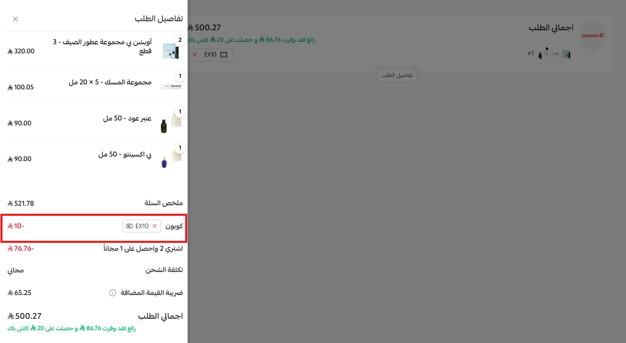The image size is (626, 343).
Task: Click the offer discount -76.76 value
Action: coord(21,249)
